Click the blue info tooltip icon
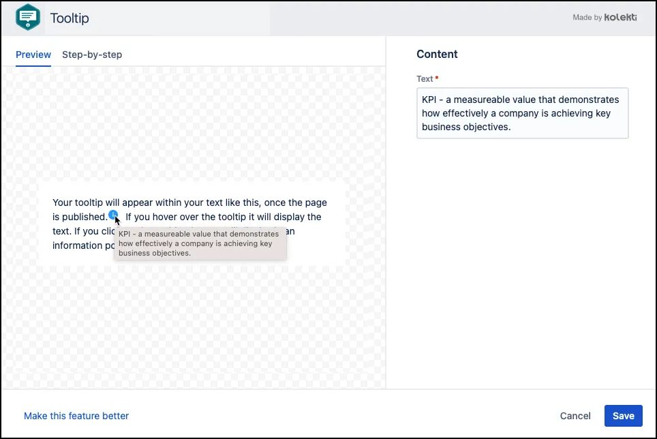The image size is (657, 439). (x=112, y=215)
